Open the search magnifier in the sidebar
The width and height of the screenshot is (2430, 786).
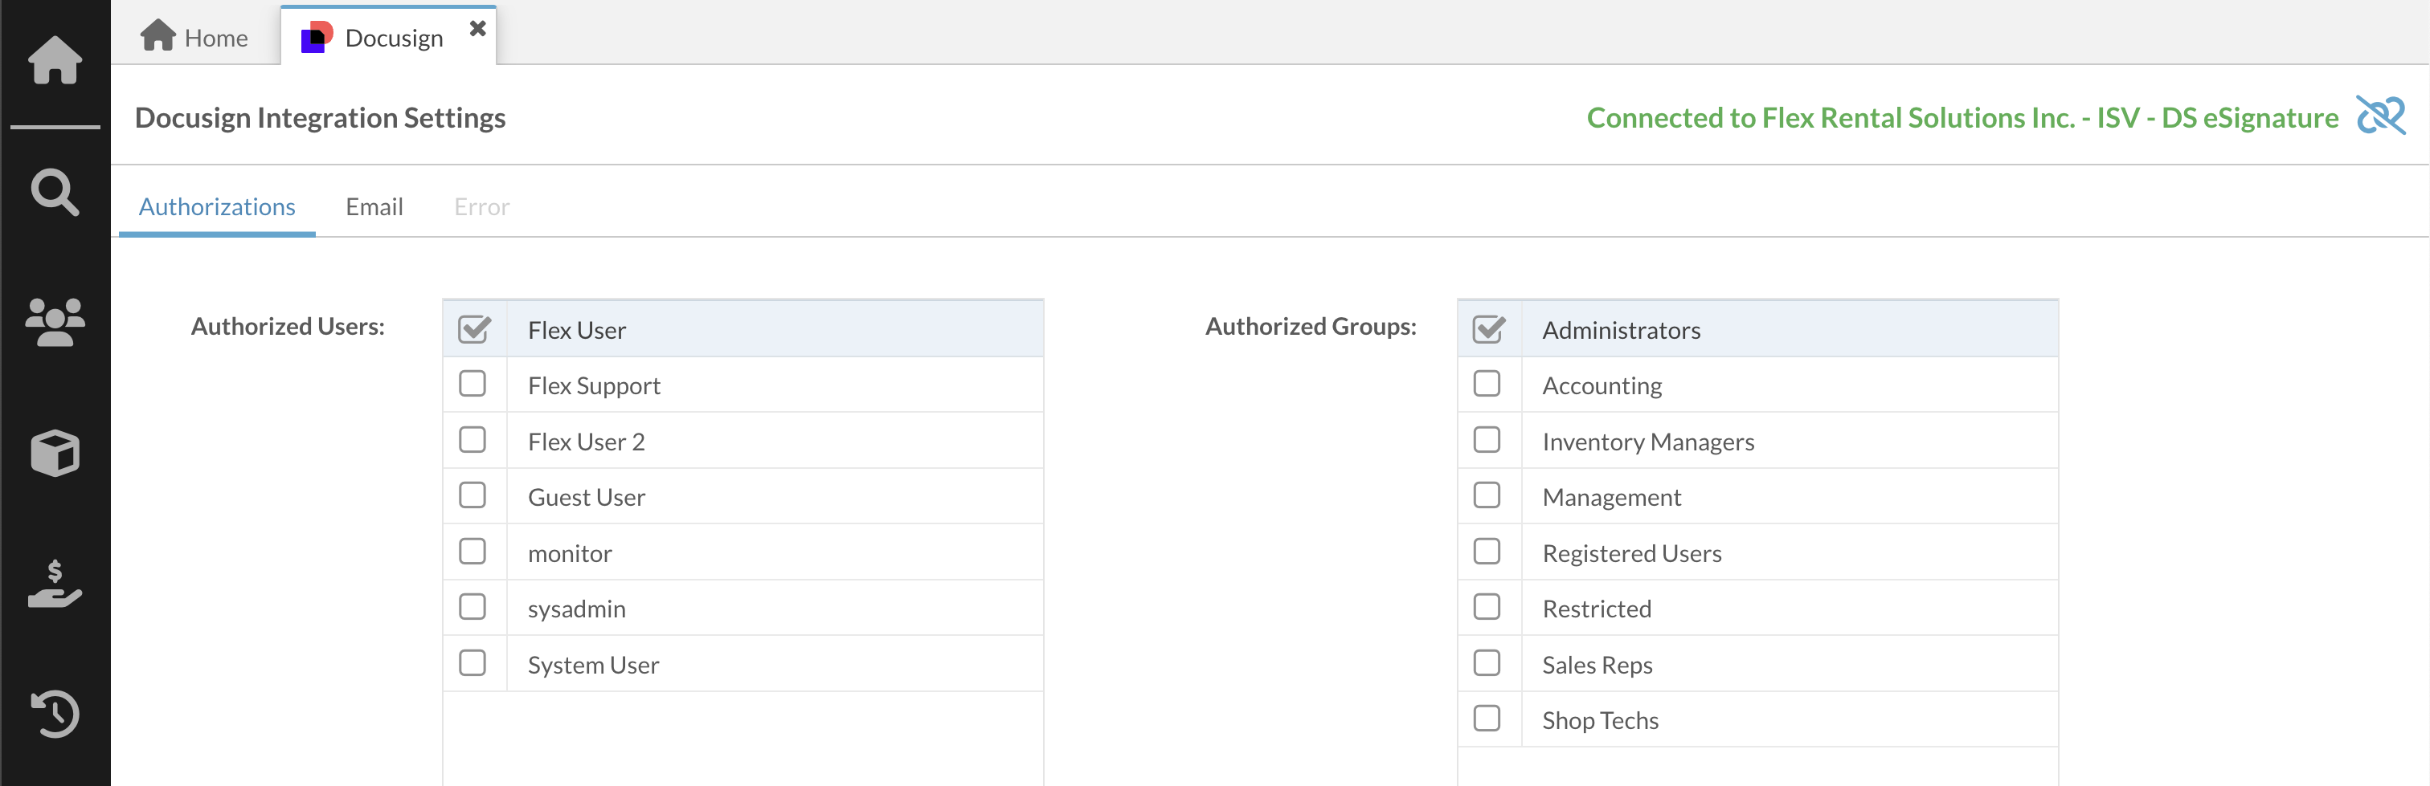point(55,192)
